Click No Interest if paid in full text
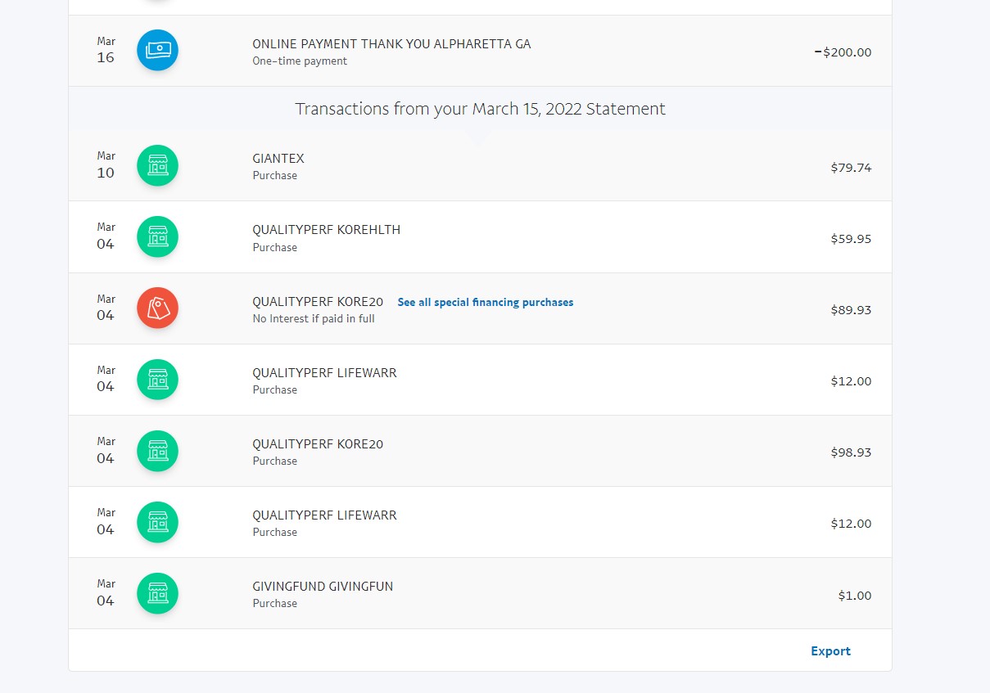The width and height of the screenshot is (990, 693). tap(314, 319)
